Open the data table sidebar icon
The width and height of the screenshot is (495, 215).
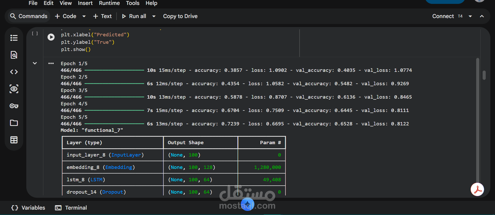point(14,140)
